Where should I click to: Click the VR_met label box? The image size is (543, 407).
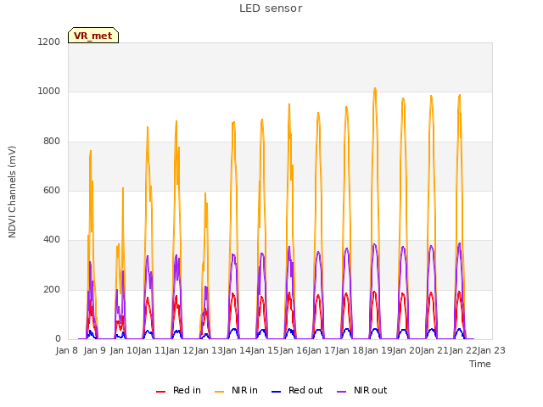[x=93, y=36]
